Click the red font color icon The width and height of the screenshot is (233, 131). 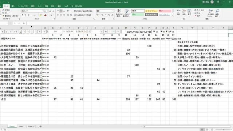(x=46, y=15)
